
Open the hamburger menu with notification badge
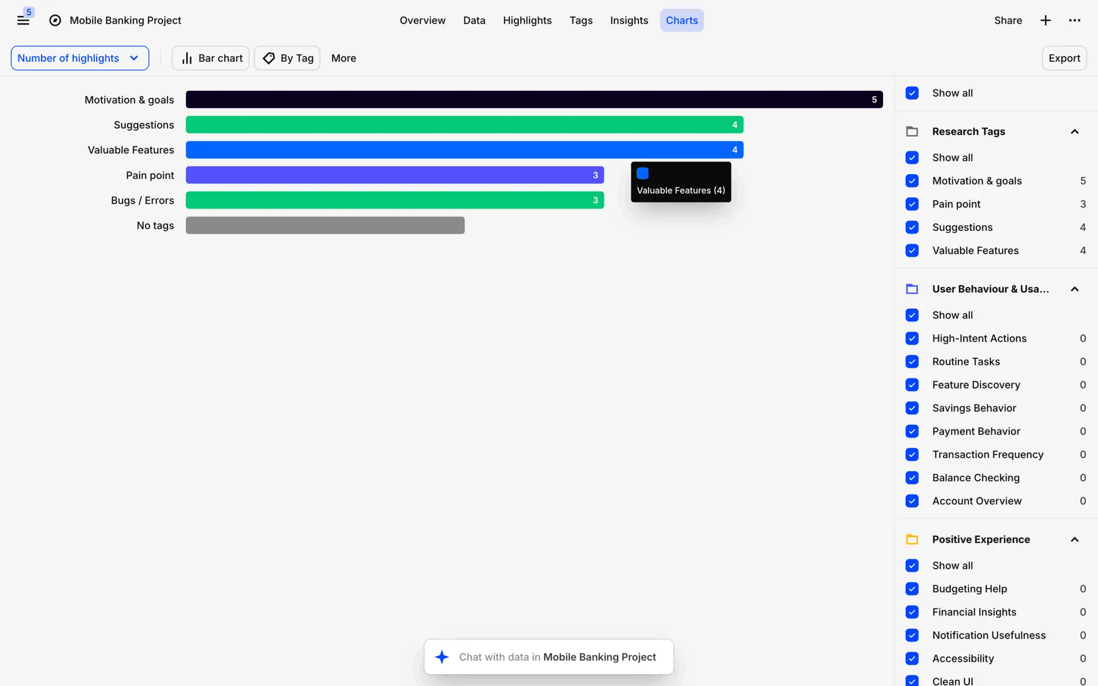click(23, 21)
